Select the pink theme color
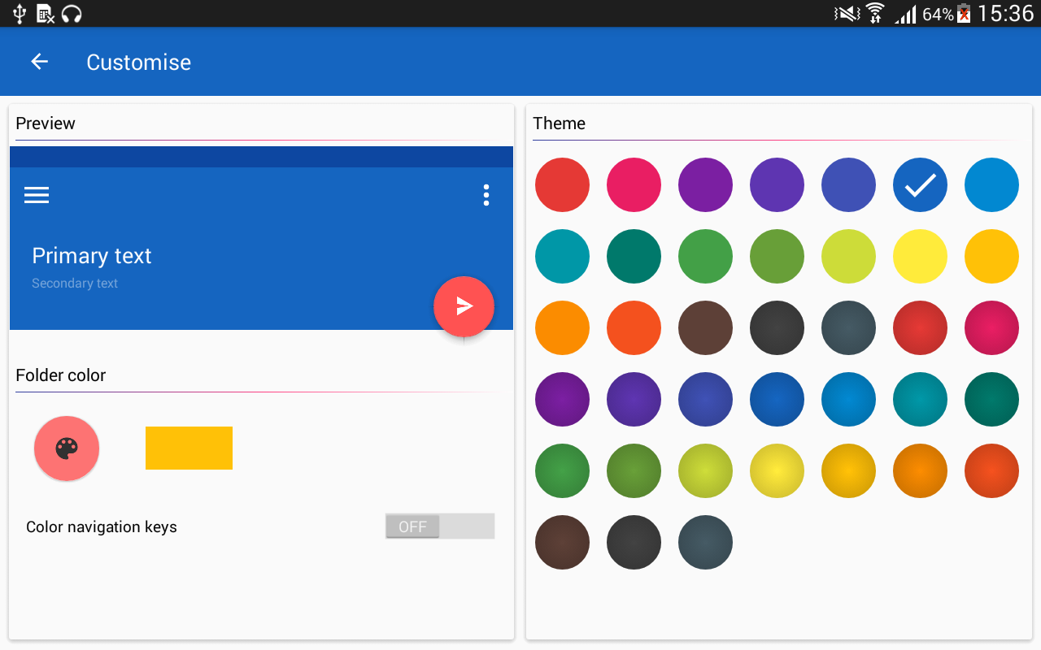This screenshot has width=1041, height=650. pos(634,184)
